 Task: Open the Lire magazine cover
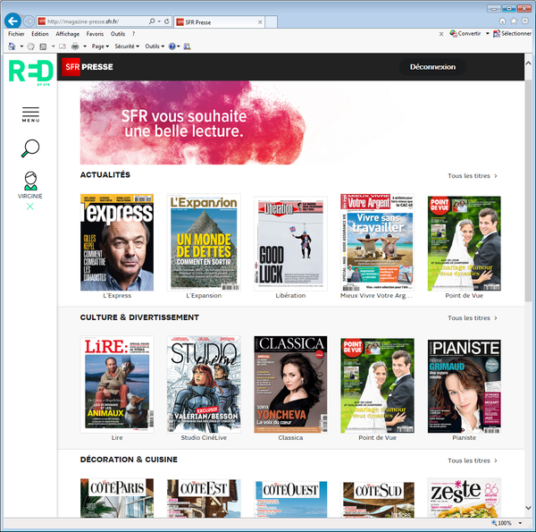tap(117, 384)
